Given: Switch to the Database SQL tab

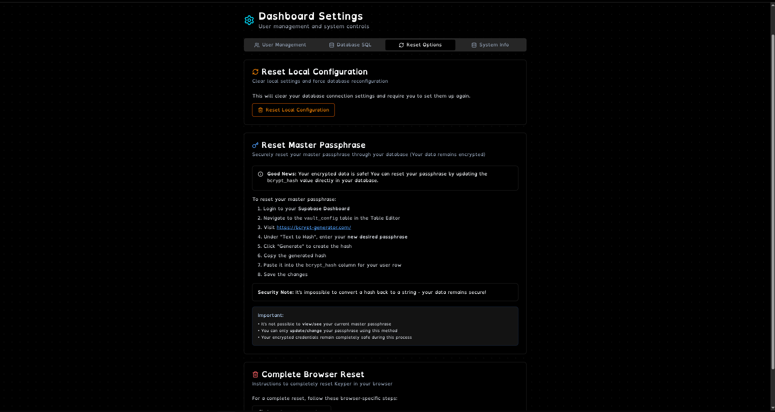Looking at the screenshot, I should point(350,45).
